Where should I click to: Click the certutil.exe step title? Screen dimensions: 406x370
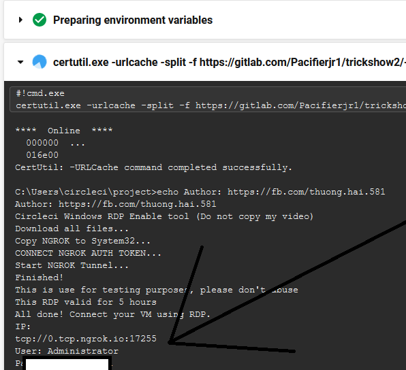tap(230, 63)
